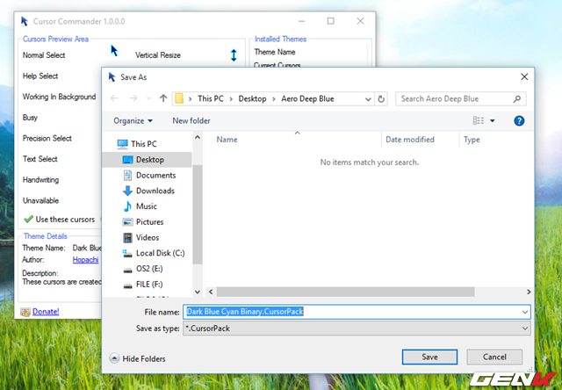Click the Cancel button
Viewport: 562px width, 390px height.
(494, 357)
